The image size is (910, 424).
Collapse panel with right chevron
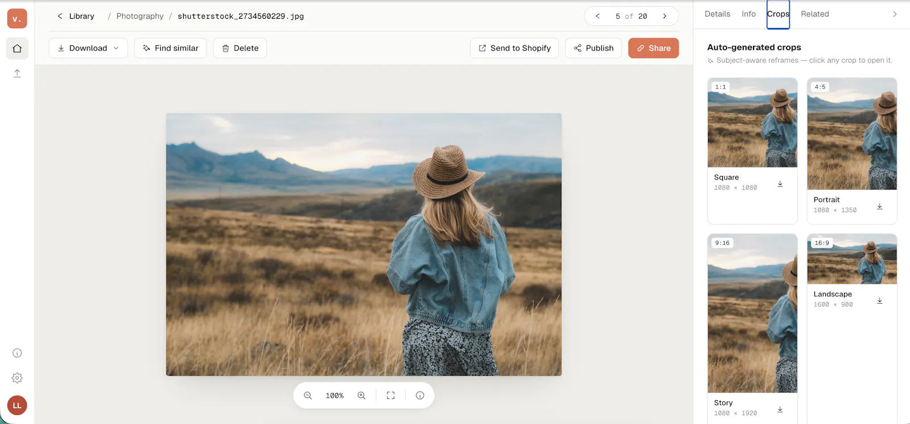coord(895,14)
